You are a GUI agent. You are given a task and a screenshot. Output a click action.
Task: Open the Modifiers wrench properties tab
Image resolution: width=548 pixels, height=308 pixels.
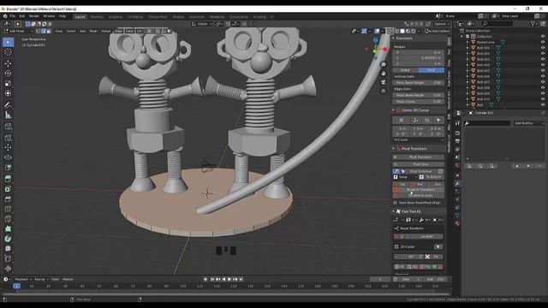click(457, 183)
